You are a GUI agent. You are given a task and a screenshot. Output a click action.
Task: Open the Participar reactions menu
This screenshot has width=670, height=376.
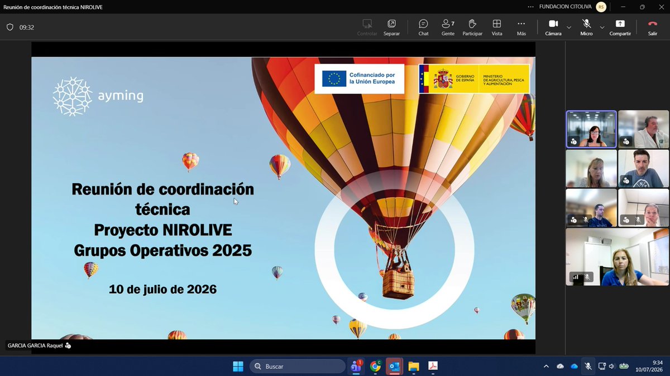472,27
